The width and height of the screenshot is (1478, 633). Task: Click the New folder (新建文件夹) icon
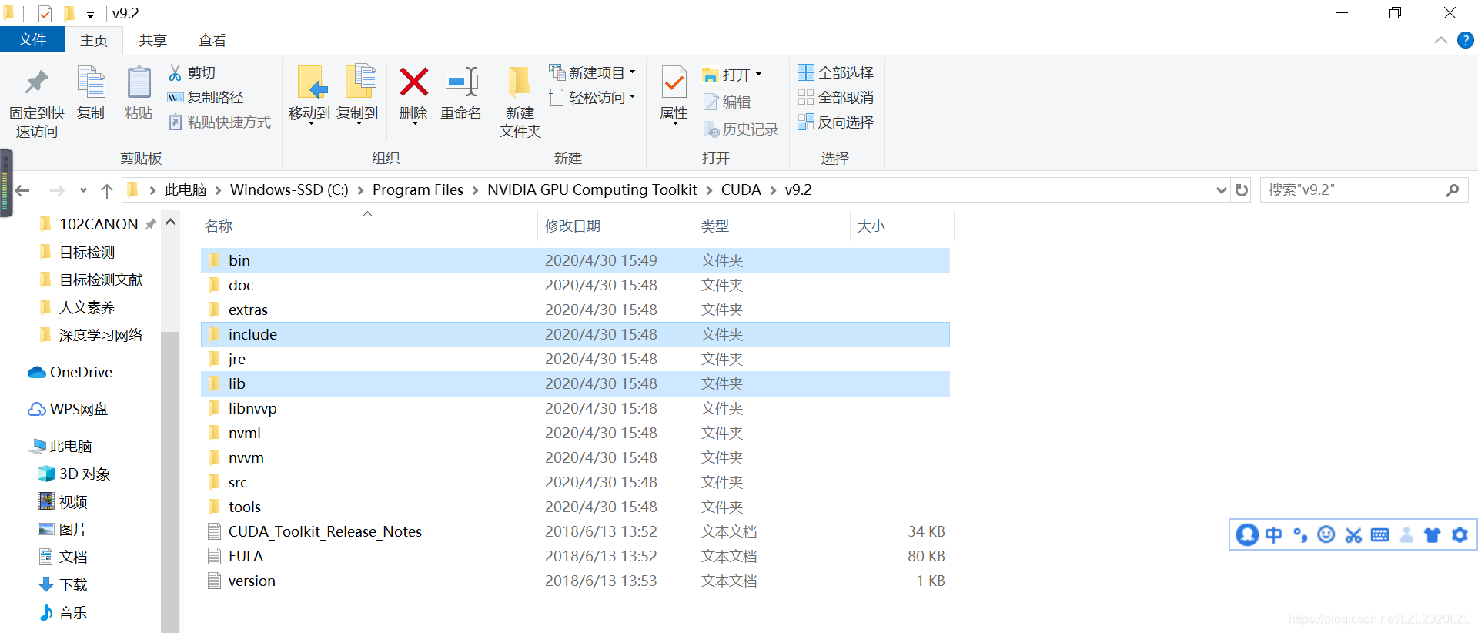pyautogui.click(x=520, y=82)
